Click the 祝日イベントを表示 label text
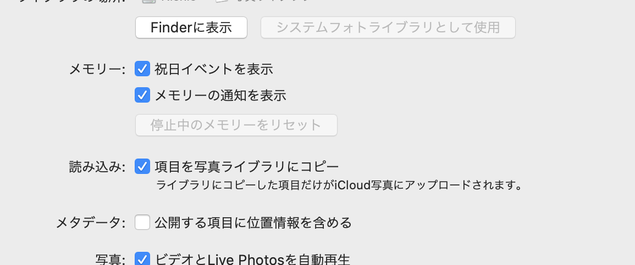The height and width of the screenshot is (265, 635). (x=214, y=69)
